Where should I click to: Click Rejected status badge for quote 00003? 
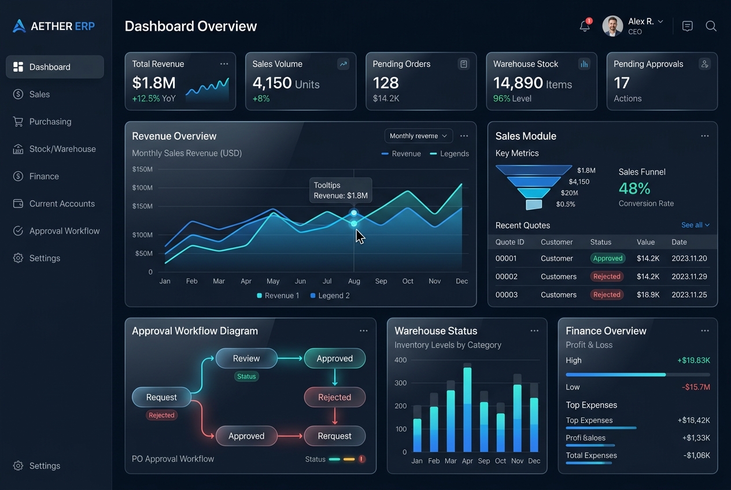point(607,295)
